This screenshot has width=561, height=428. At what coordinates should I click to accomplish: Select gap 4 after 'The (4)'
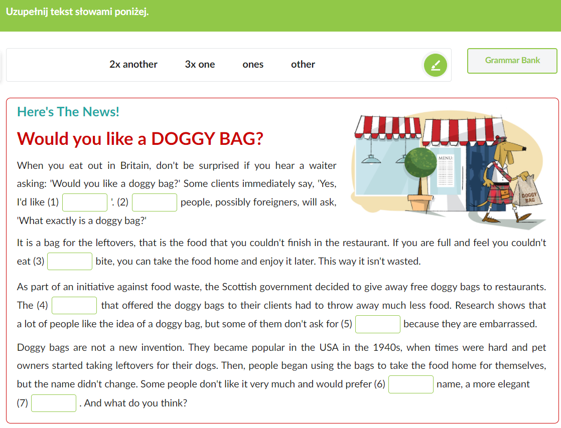coord(74,305)
